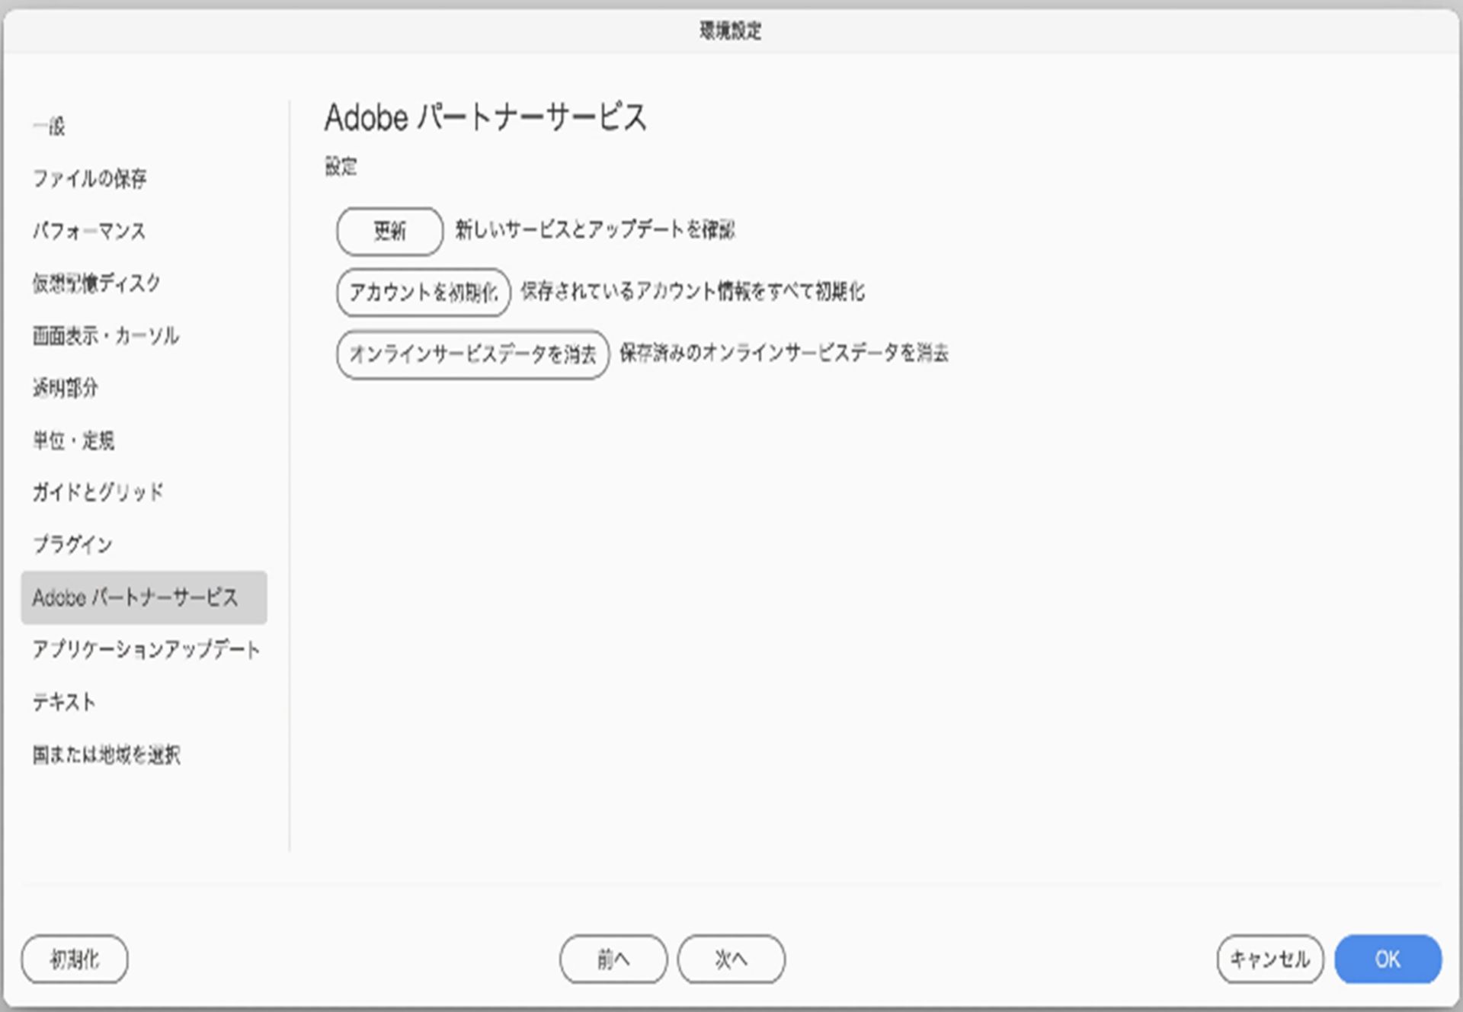
Task: Click the 新しいサービスとアップデートを確認 description text
Action: pos(595,229)
